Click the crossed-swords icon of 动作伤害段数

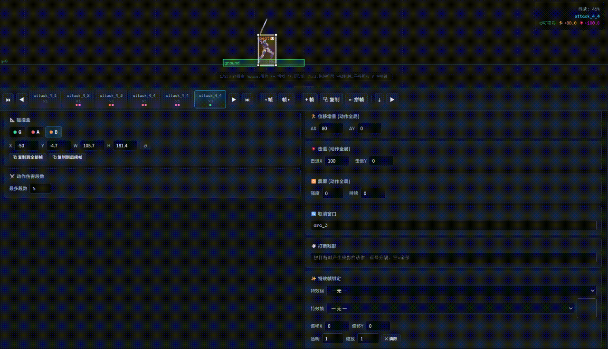[x=12, y=176]
